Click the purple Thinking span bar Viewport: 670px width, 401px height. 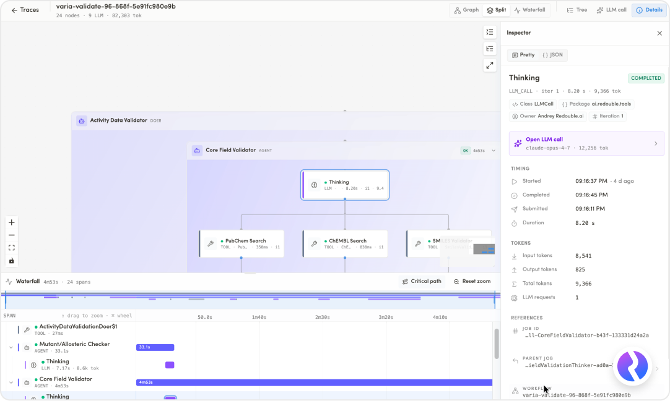(170, 365)
